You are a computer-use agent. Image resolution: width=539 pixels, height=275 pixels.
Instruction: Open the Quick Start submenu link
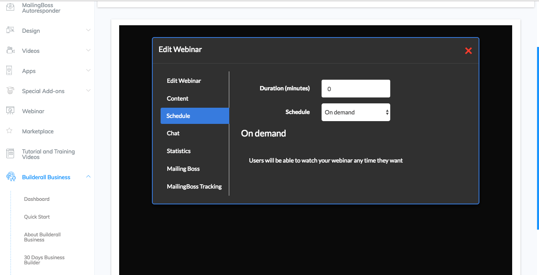click(x=37, y=217)
